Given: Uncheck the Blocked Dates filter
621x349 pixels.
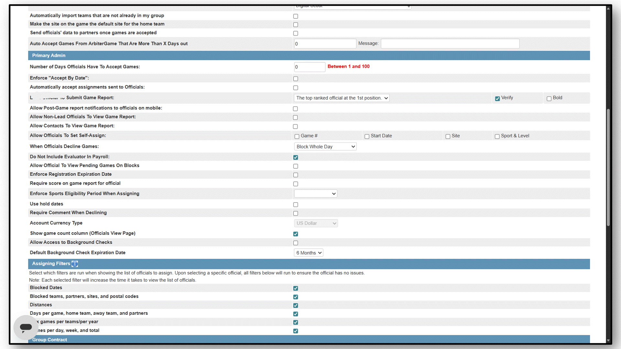Looking at the screenshot, I should (296, 288).
